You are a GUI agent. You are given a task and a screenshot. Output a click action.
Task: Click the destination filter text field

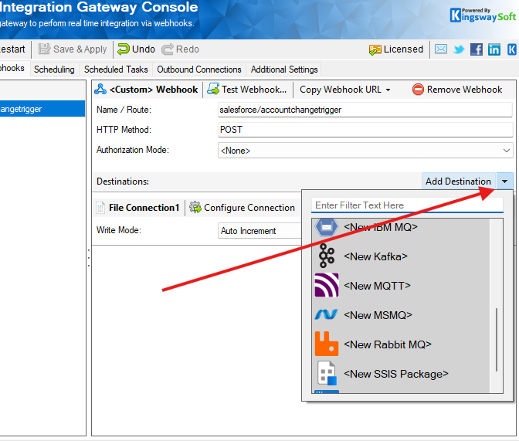coord(406,205)
